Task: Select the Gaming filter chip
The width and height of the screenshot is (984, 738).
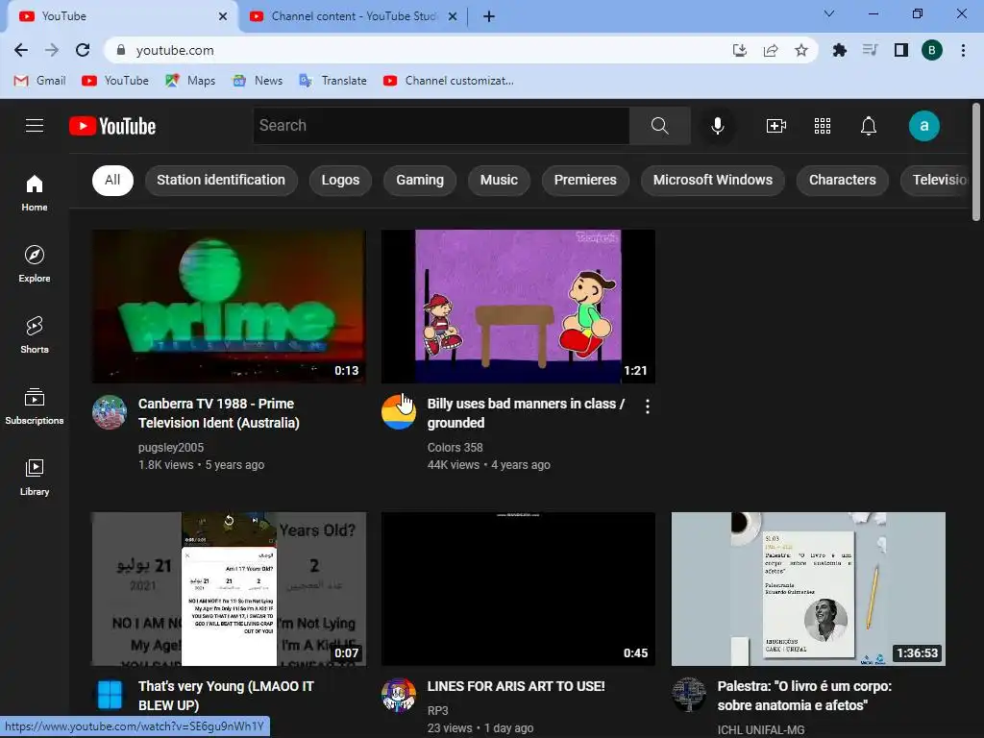Action: pyautogui.click(x=420, y=180)
